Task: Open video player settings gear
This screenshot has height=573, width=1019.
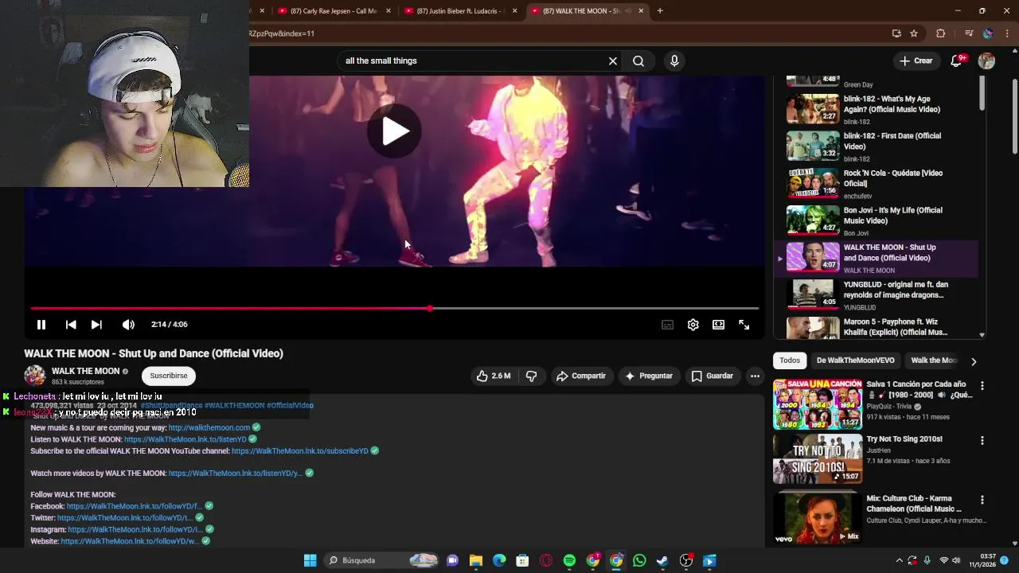Action: coord(693,325)
